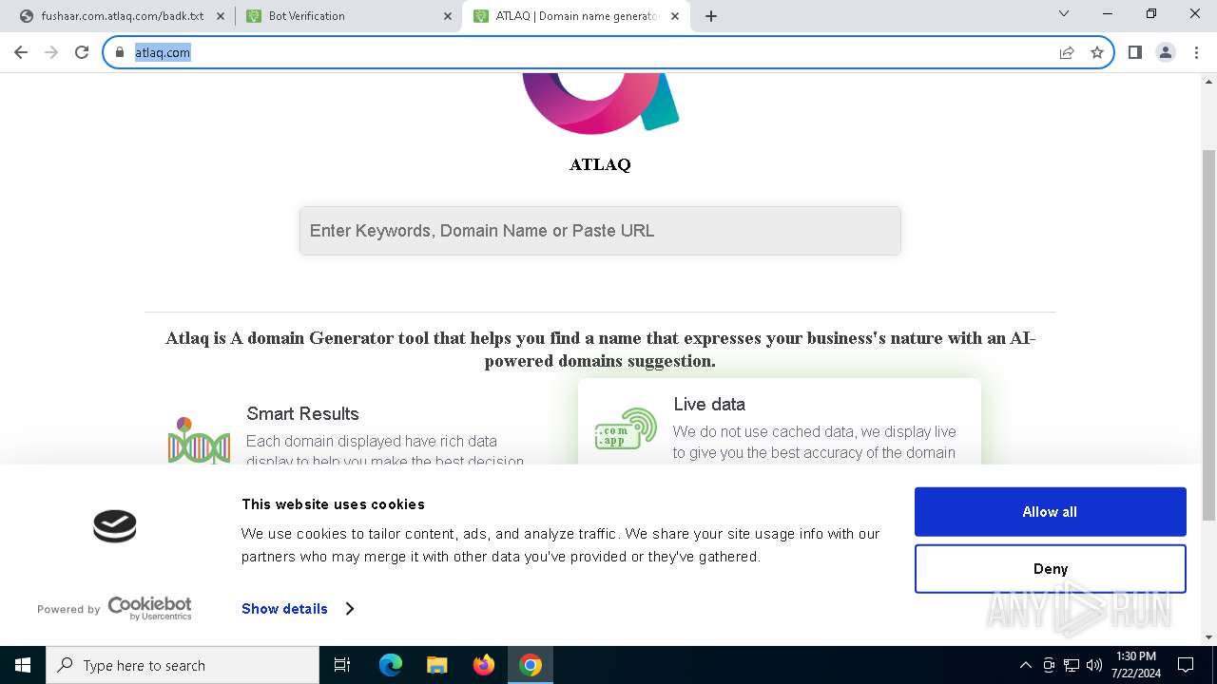Deny cookies
Viewport: 1217px width, 684px height.
click(1051, 569)
